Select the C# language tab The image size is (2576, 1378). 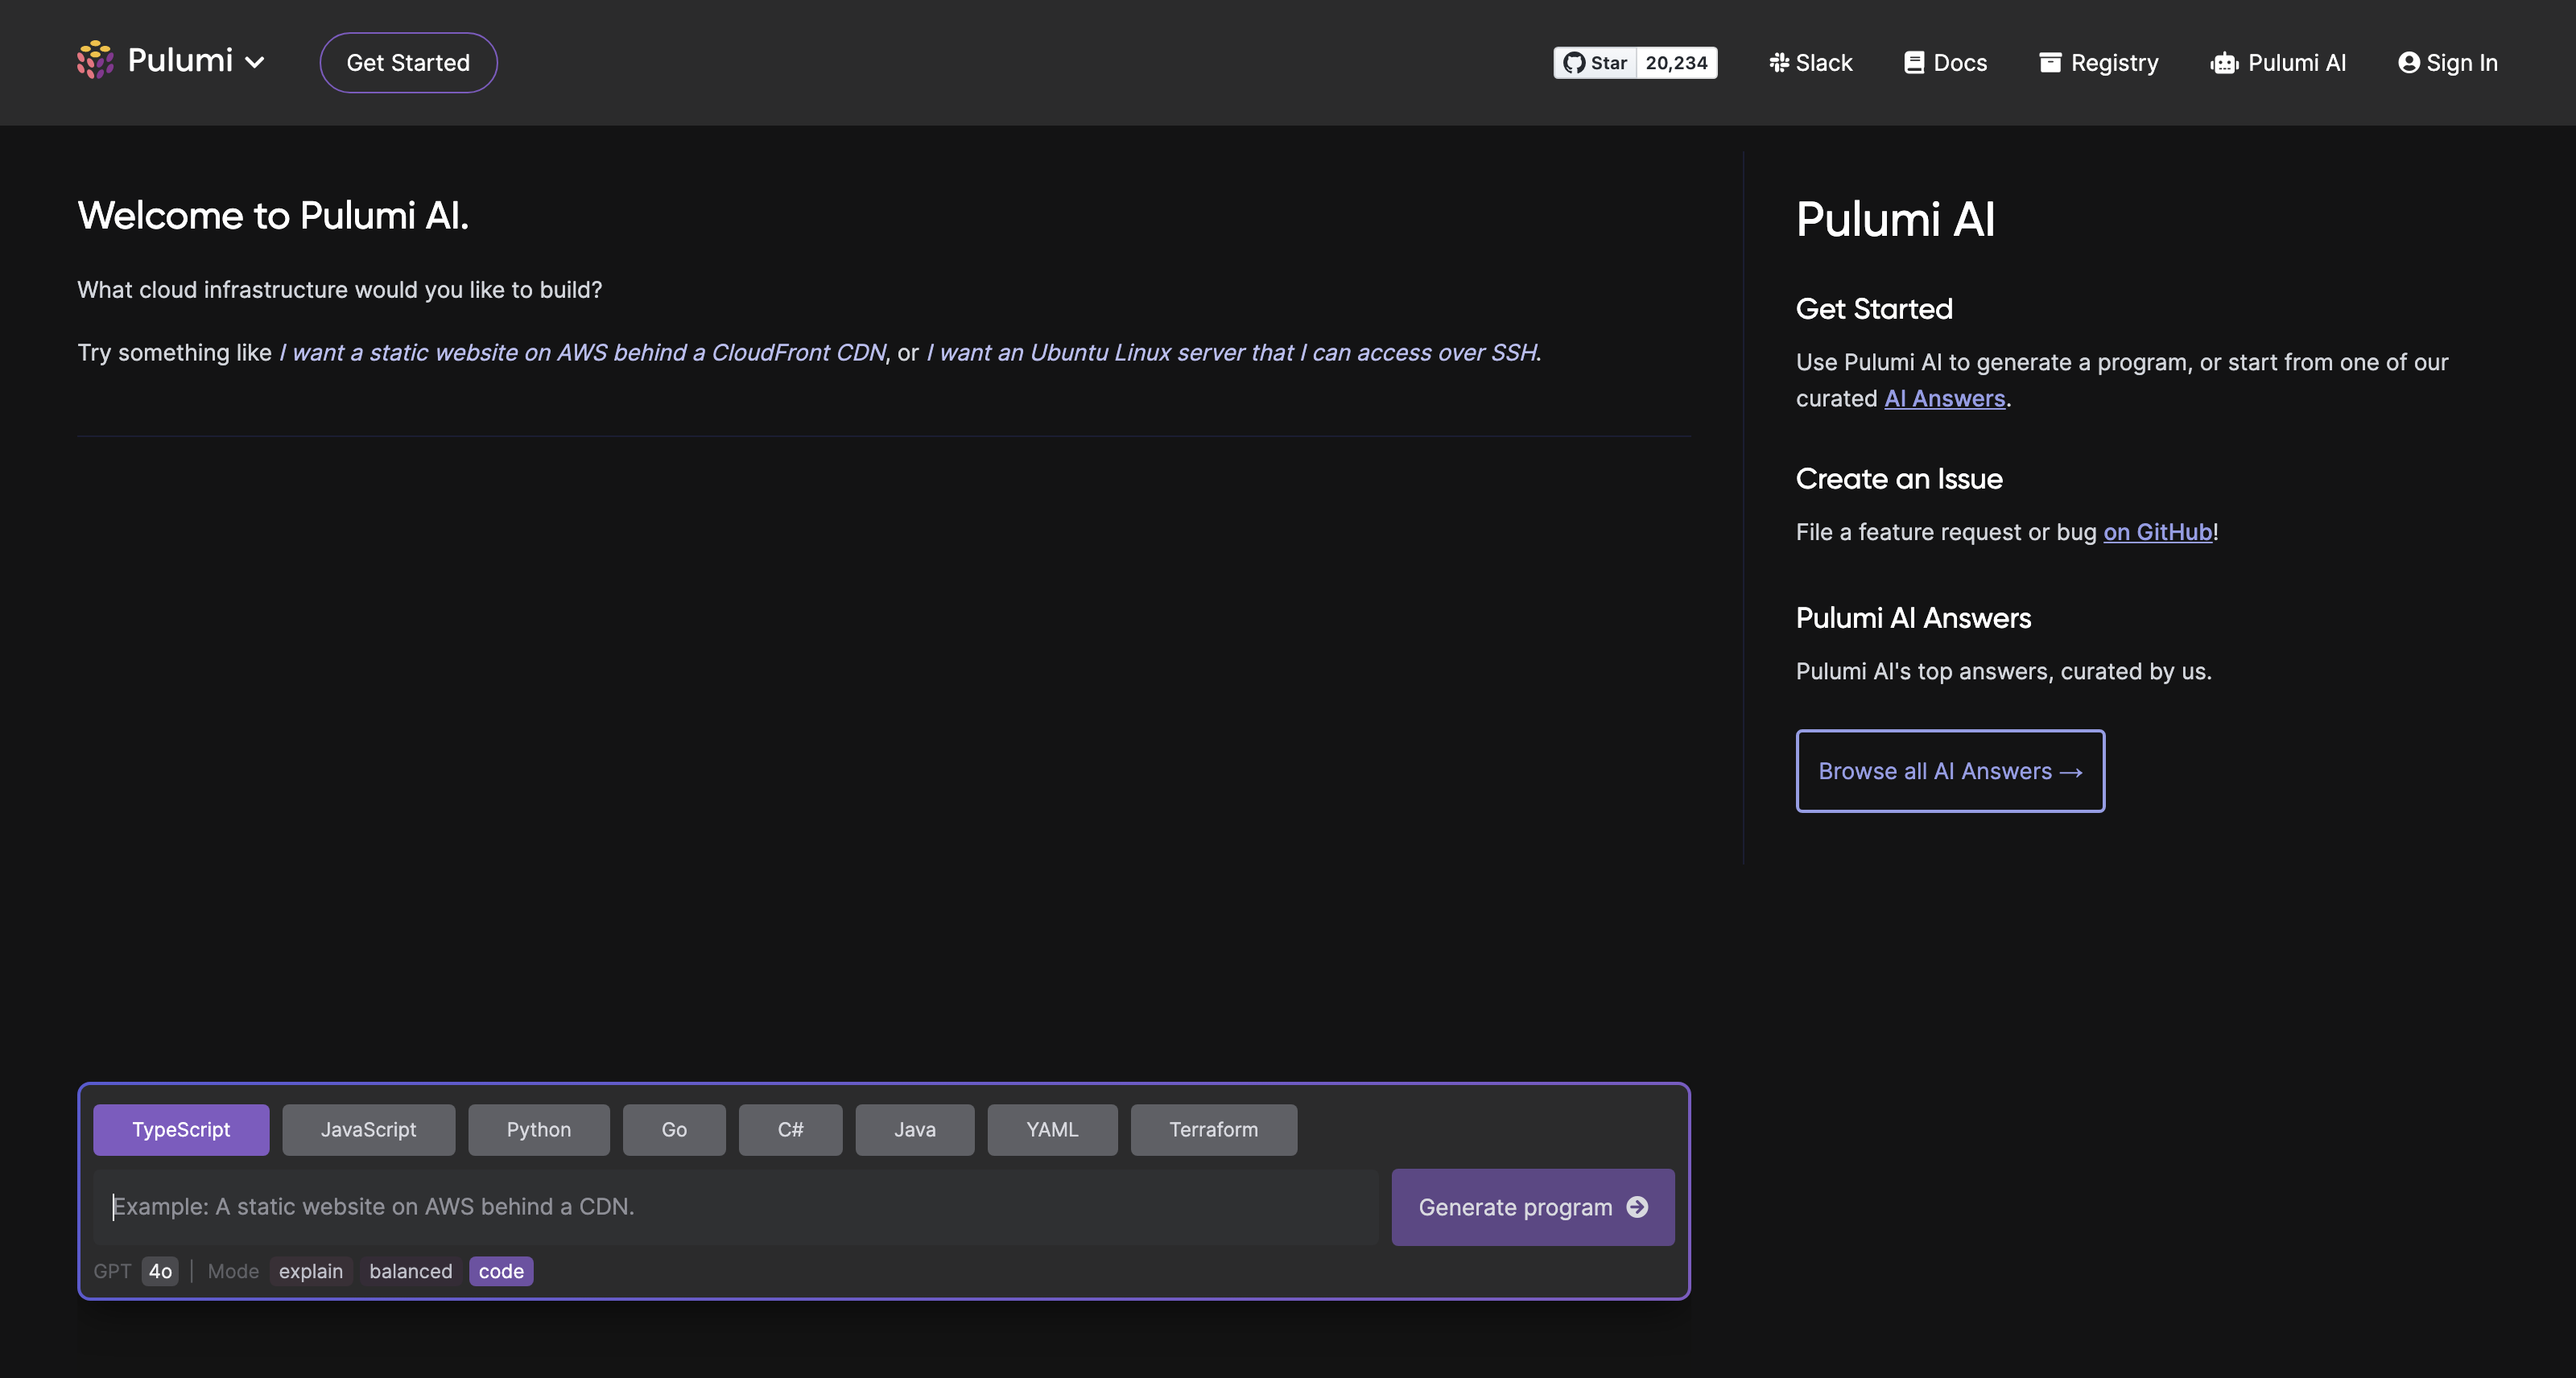(x=790, y=1129)
